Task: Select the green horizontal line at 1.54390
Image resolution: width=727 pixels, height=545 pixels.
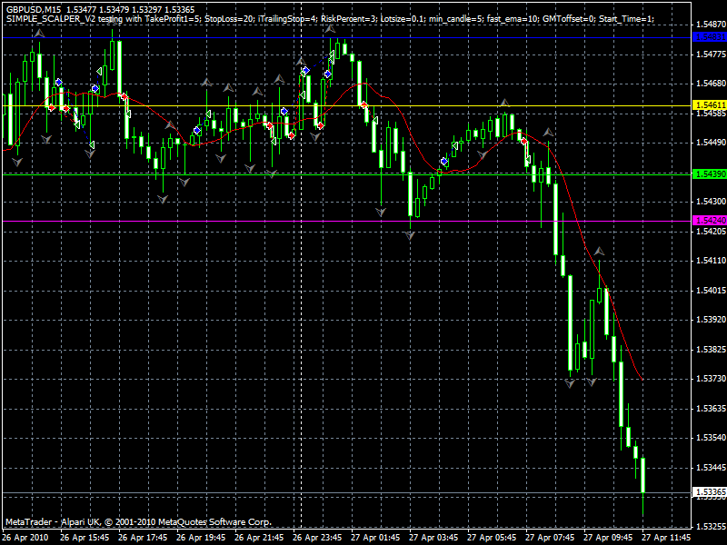Action: click(x=347, y=174)
